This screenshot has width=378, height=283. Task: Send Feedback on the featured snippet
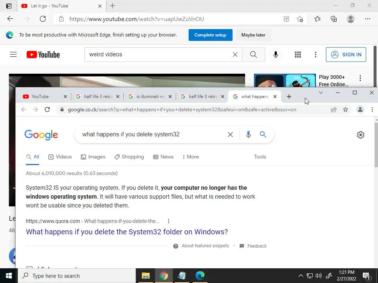click(253, 246)
